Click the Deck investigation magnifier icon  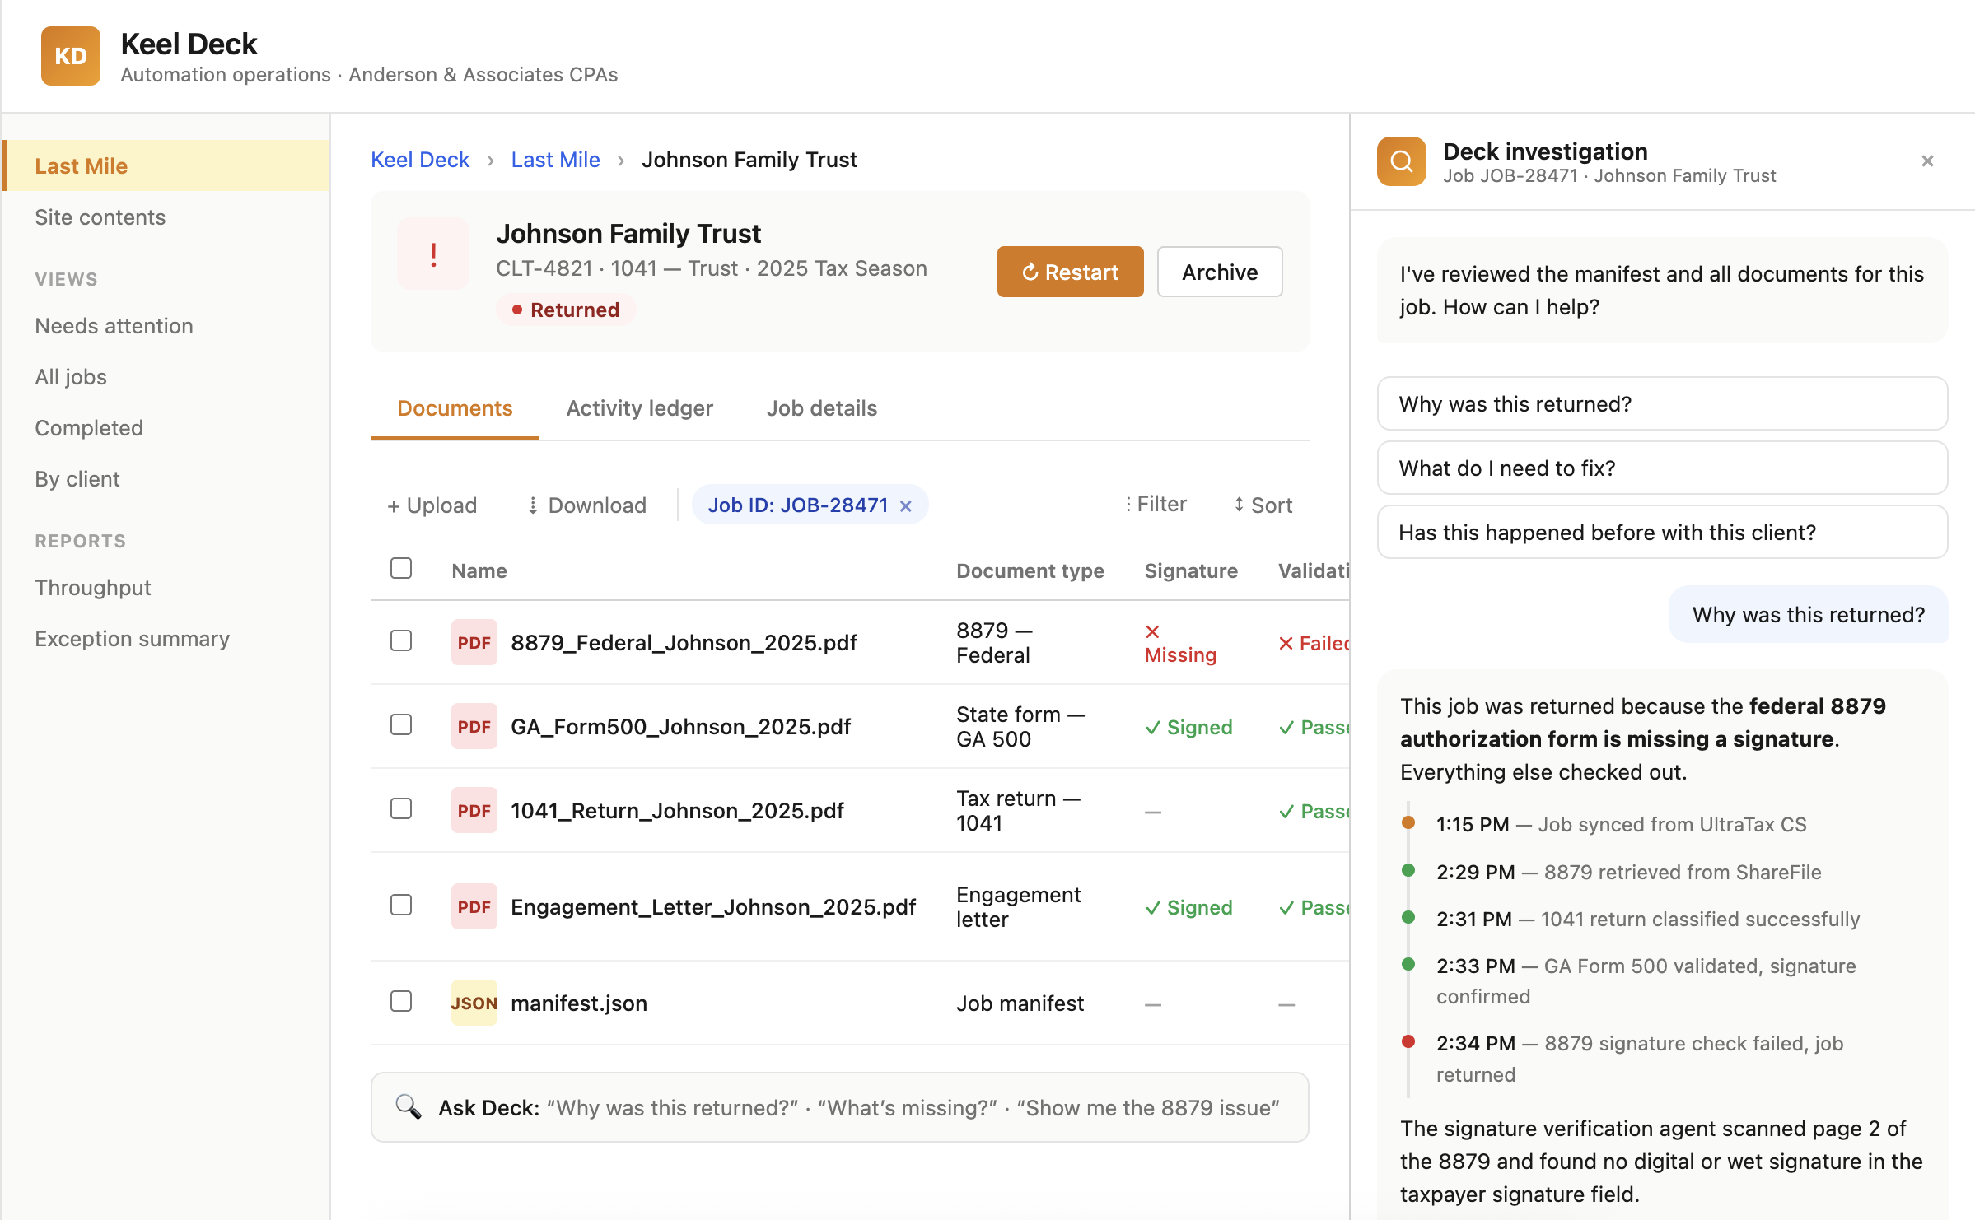tap(1401, 161)
